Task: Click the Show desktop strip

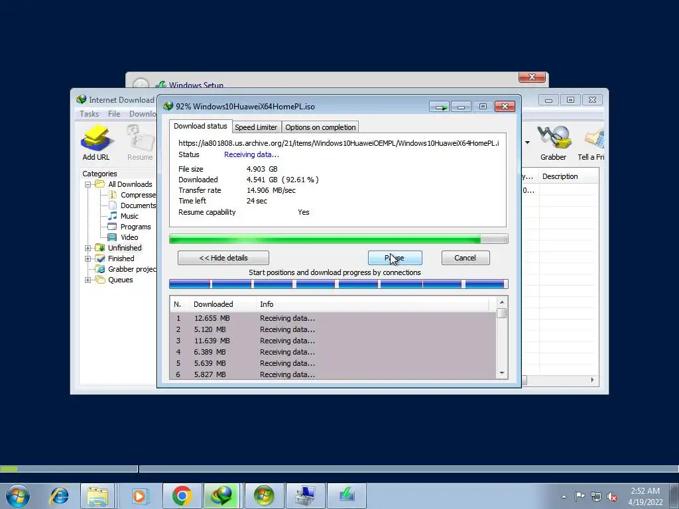Action: pyautogui.click(x=674, y=496)
